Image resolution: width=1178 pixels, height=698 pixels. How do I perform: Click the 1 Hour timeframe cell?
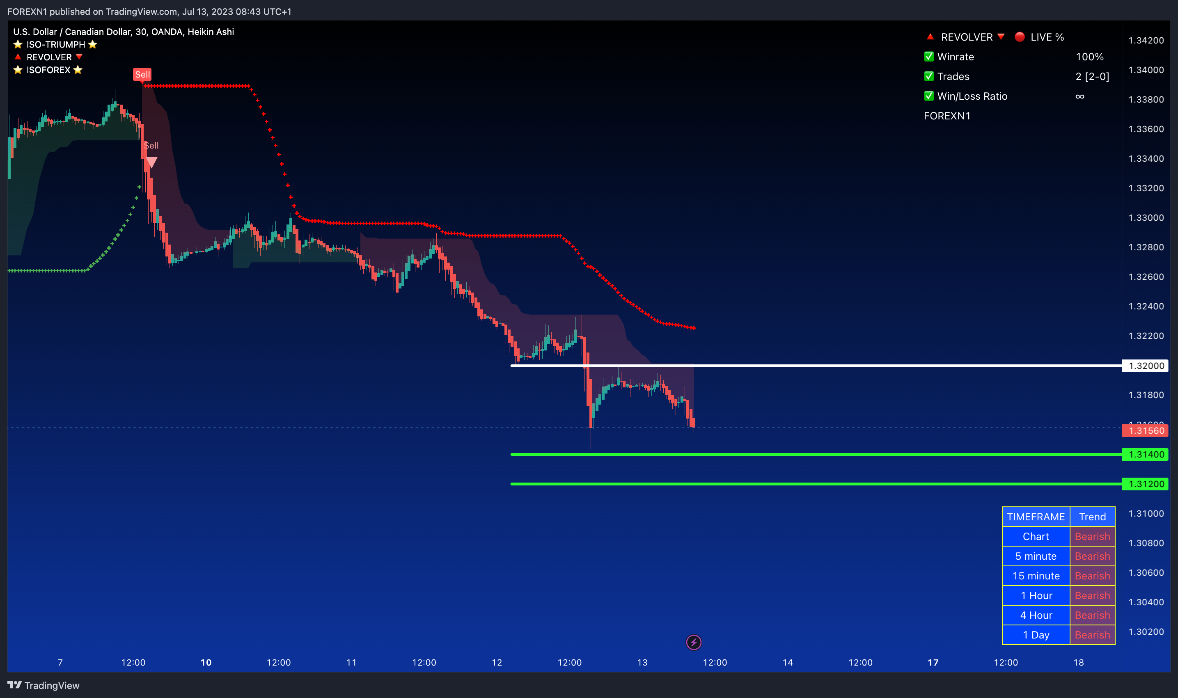pos(1036,595)
